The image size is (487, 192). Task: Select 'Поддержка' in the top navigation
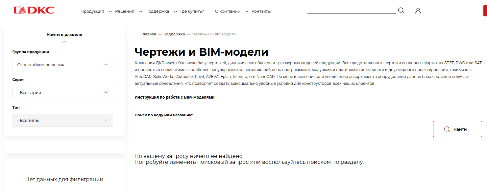[157, 11]
